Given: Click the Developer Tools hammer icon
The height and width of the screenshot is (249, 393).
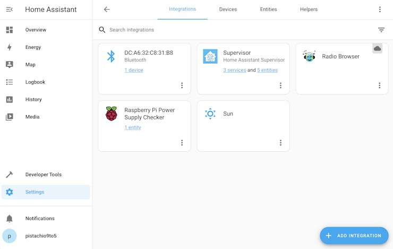Looking at the screenshot, I should (x=9, y=175).
